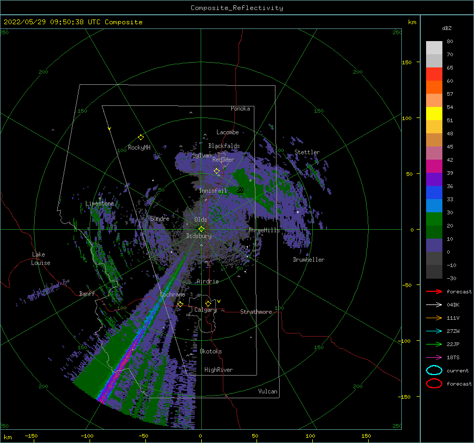Click the Airdrie label
The width and height of the screenshot is (474, 443).
click(208, 281)
